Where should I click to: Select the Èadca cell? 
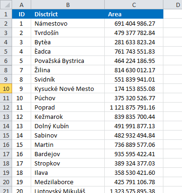pos(68,51)
